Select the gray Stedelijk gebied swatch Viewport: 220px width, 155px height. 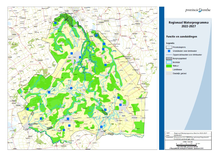pos(169,73)
